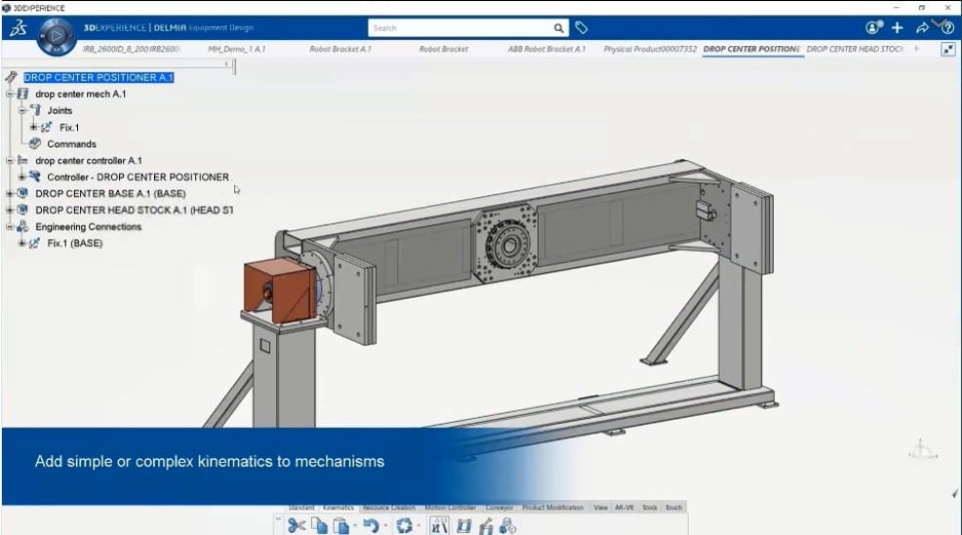Screen dimensions: 962x535
Task: Open the Update options dropdown arrow
Action: pyautogui.click(x=419, y=526)
